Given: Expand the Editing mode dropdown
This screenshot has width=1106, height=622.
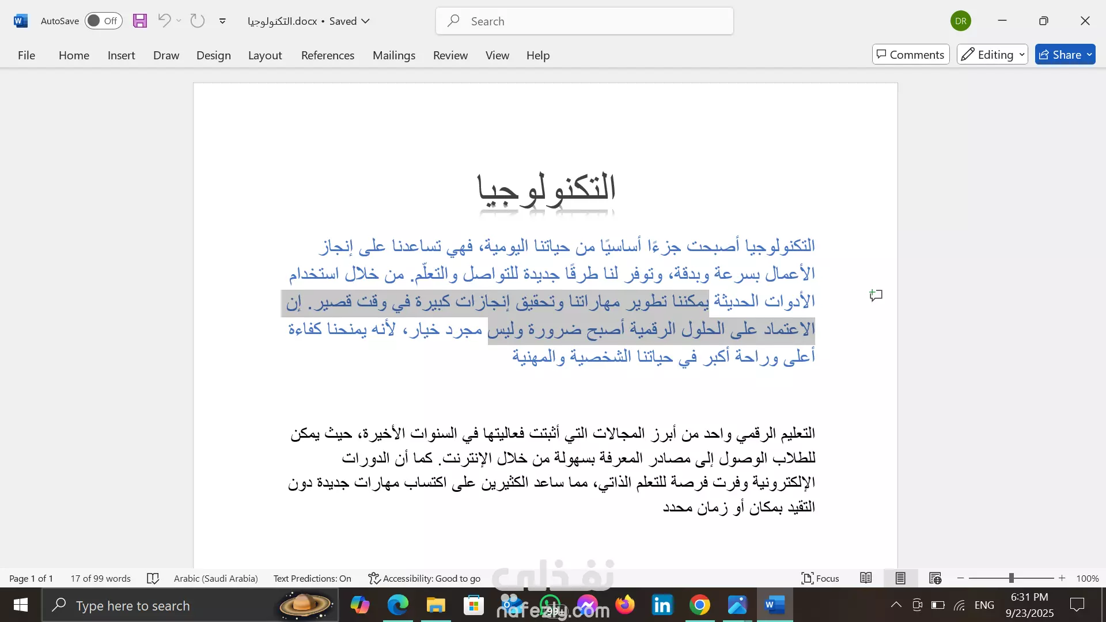Looking at the screenshot, I should click(993, 55).
